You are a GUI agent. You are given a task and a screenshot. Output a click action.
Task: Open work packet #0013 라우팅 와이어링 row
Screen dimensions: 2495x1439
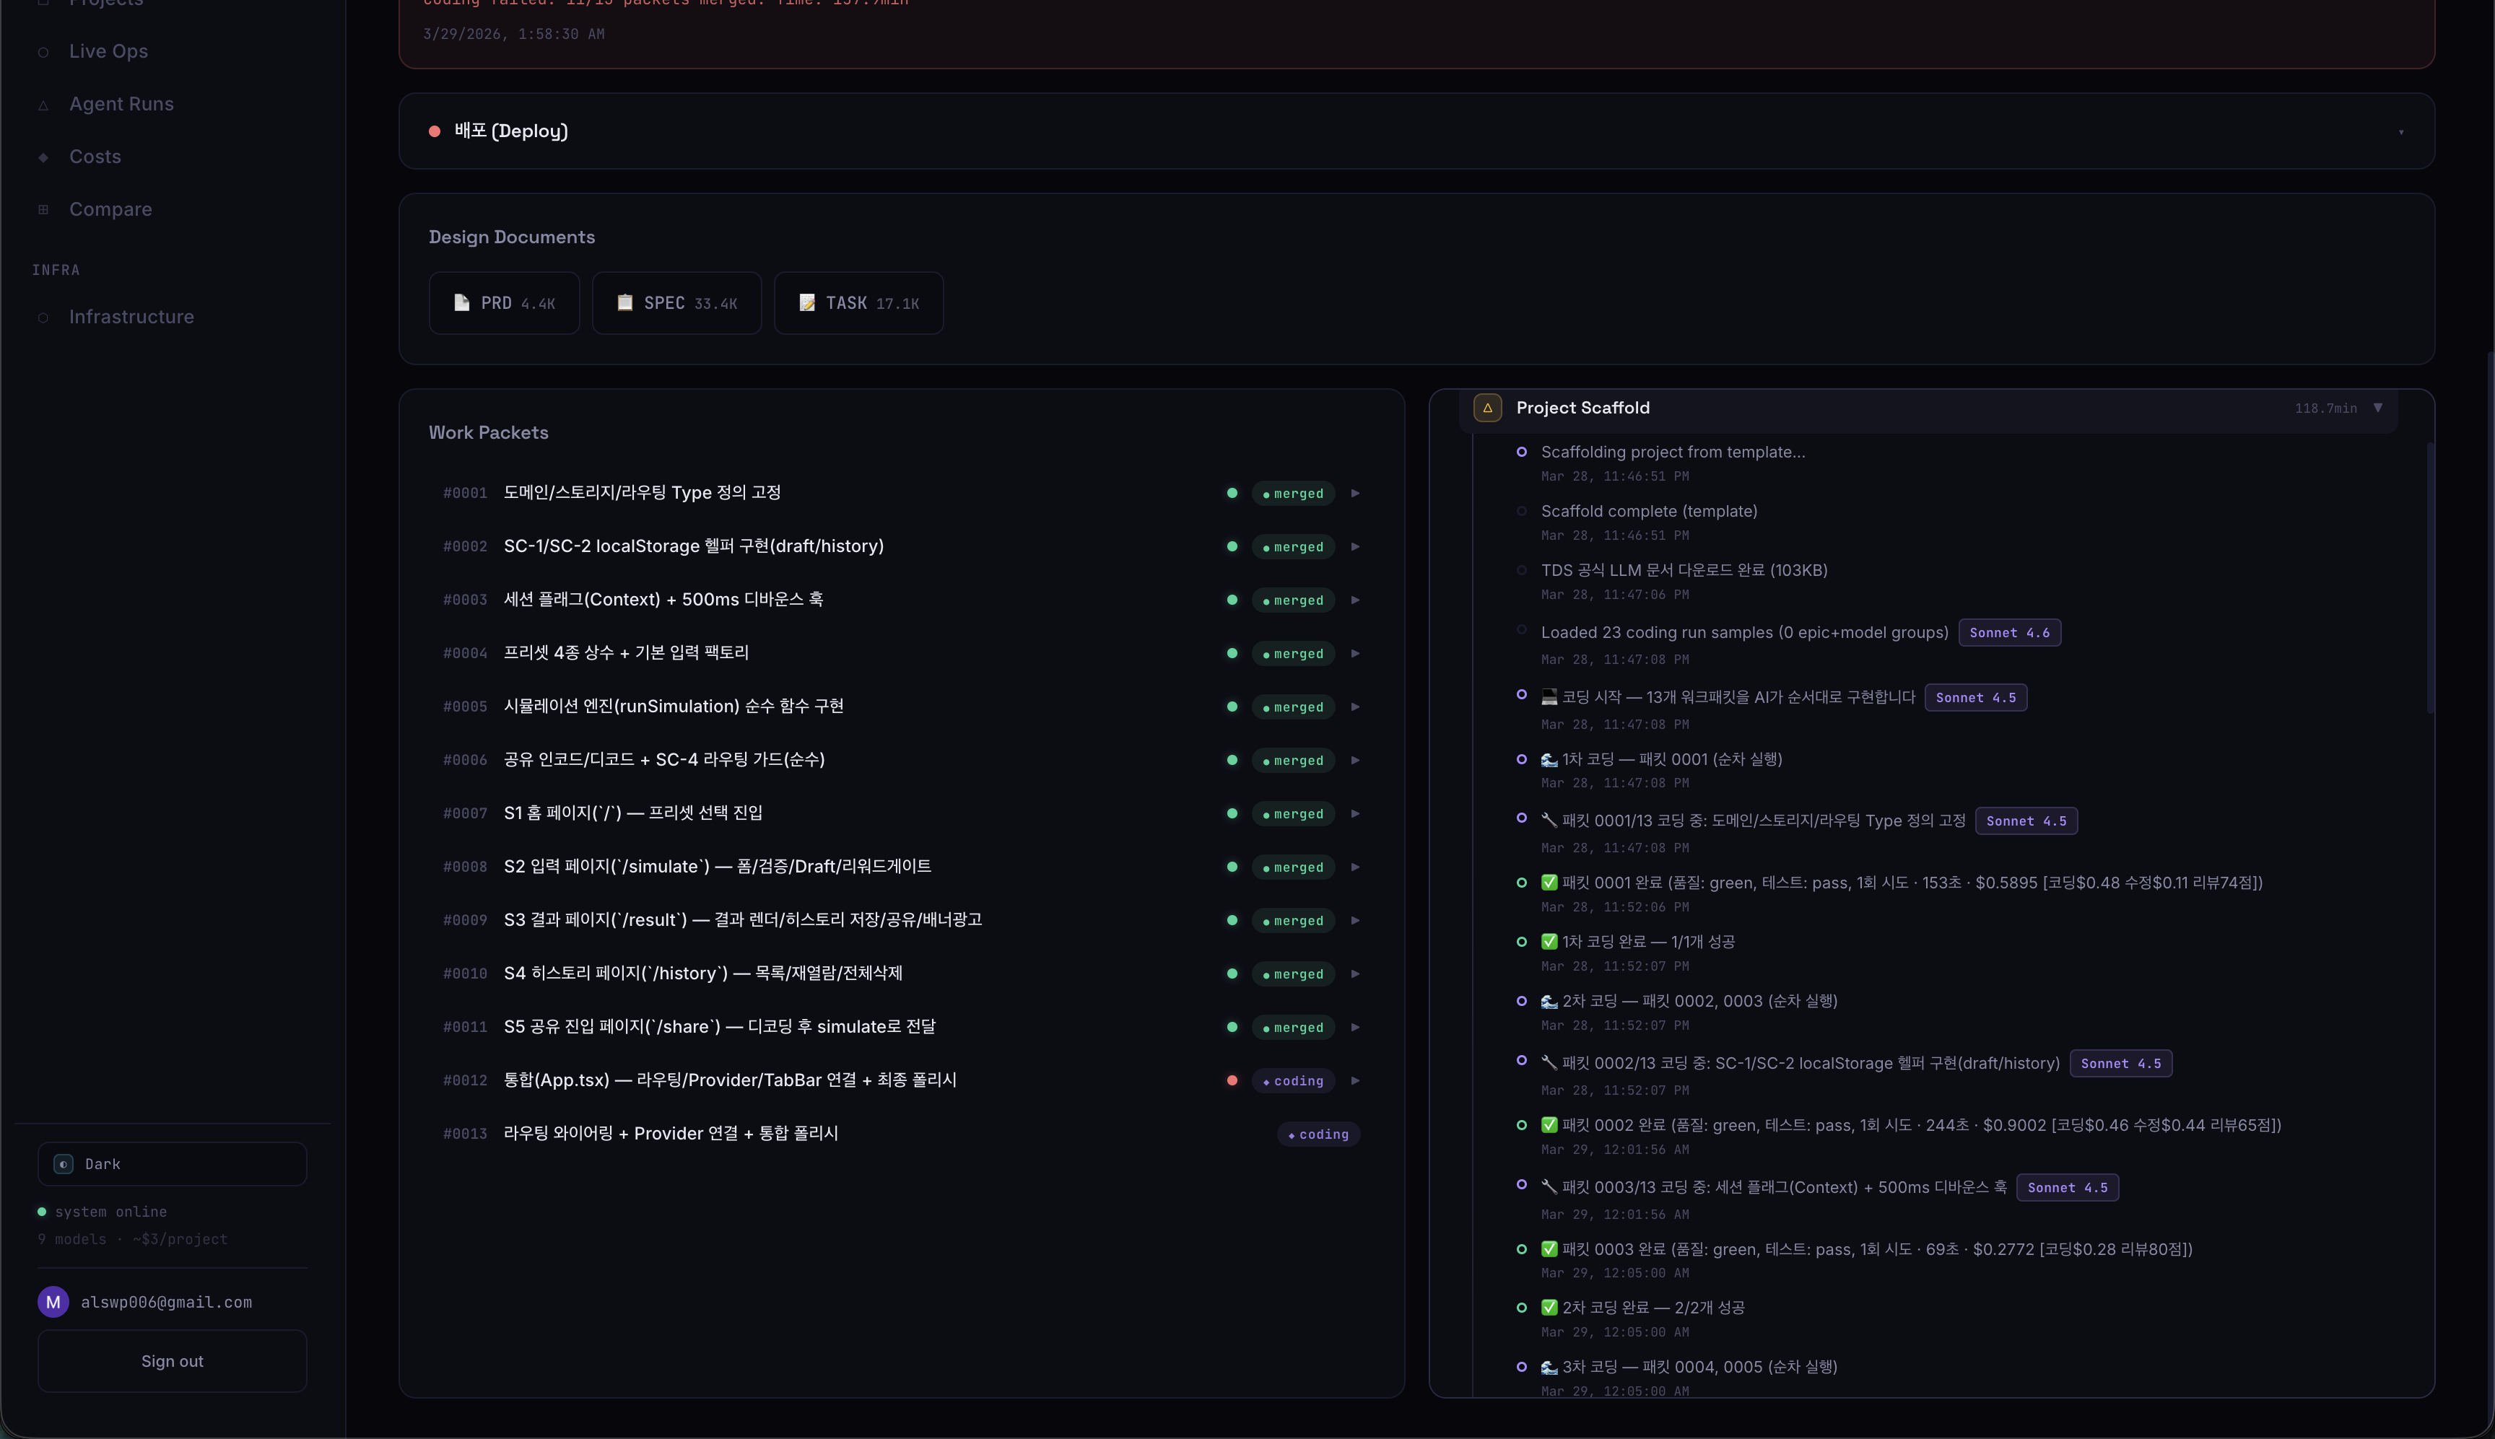[670, 1134]
